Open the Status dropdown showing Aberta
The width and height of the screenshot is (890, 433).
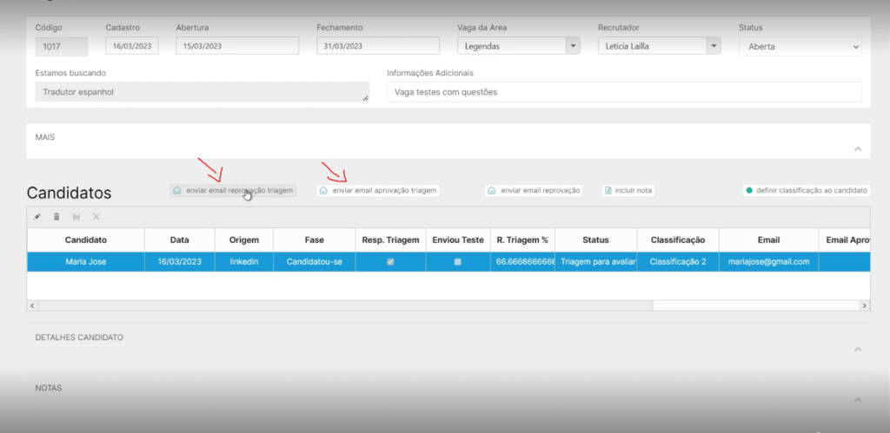(800, 47)
